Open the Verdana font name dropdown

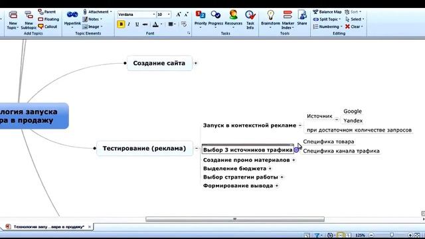pos(153,15)
